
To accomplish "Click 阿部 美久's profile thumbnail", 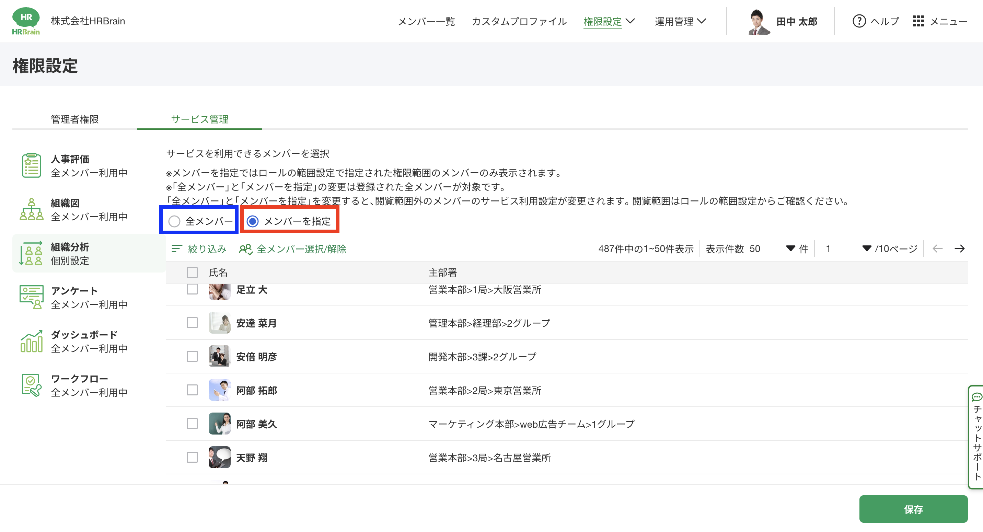I will [219, 424].
